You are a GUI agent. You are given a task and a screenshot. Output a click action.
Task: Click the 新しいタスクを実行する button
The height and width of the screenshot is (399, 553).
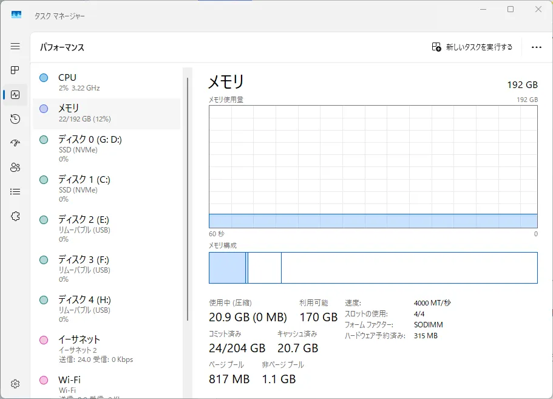472,46
